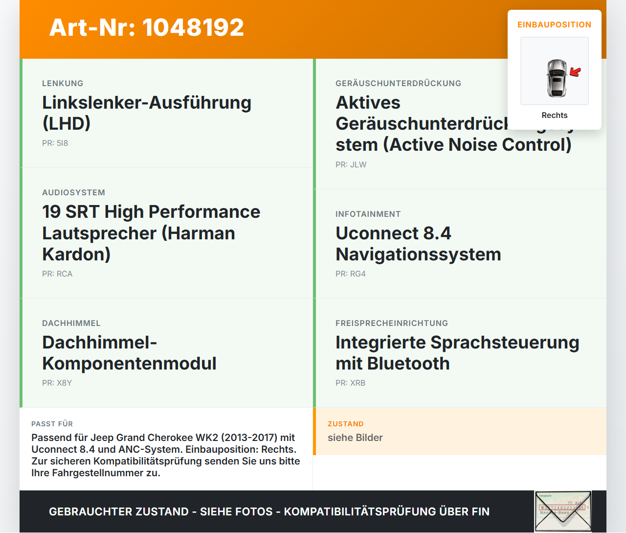Click the PR: RG4 code

[x=351, y=274]
